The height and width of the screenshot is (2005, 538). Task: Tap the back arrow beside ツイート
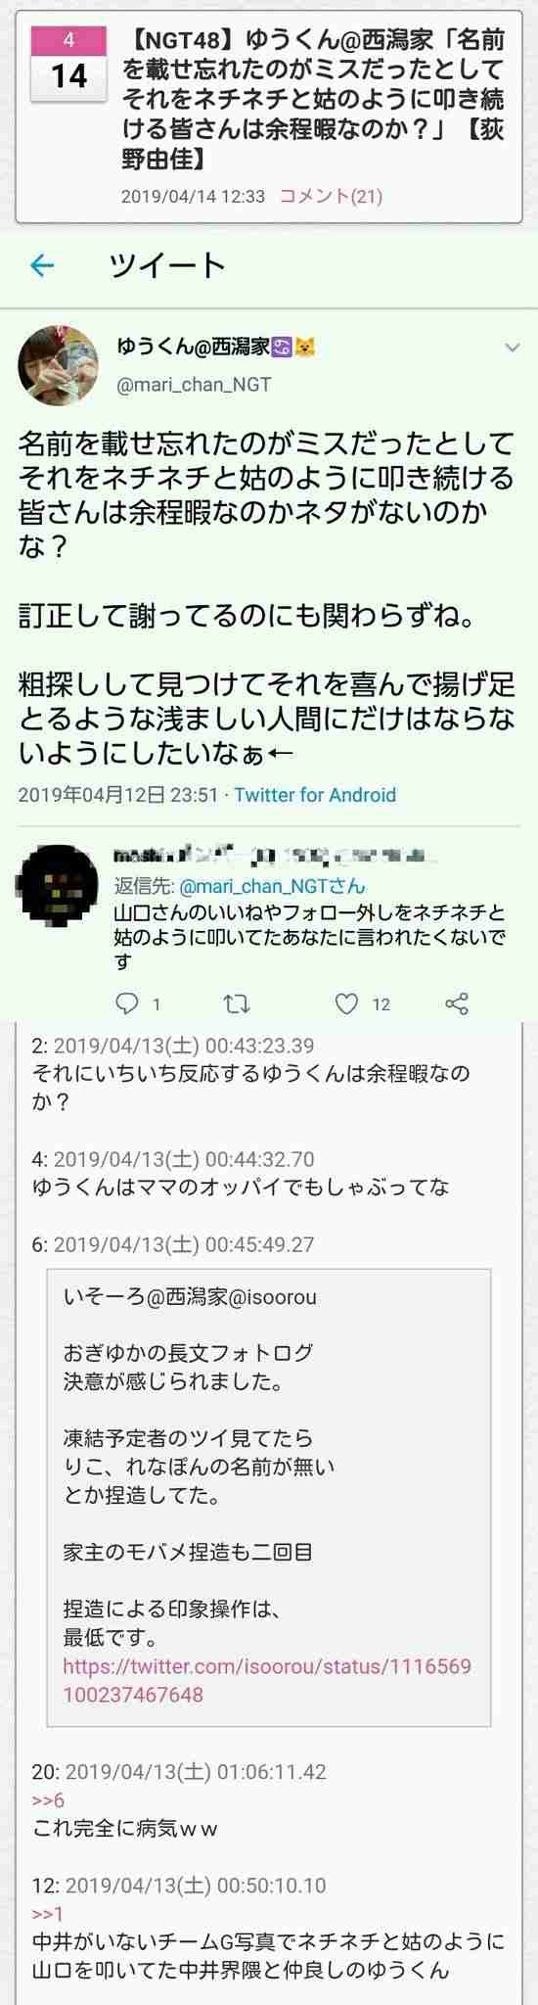[x=41, y=265]
